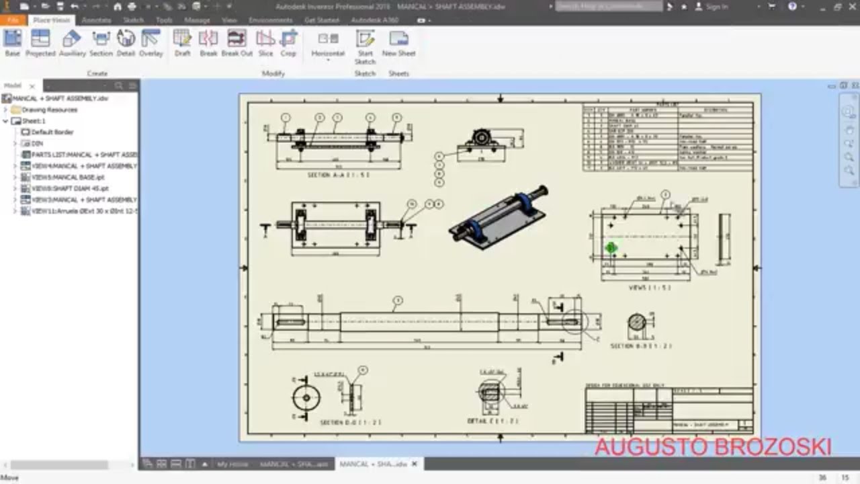Select the Break Out tool

pos(236,43)
